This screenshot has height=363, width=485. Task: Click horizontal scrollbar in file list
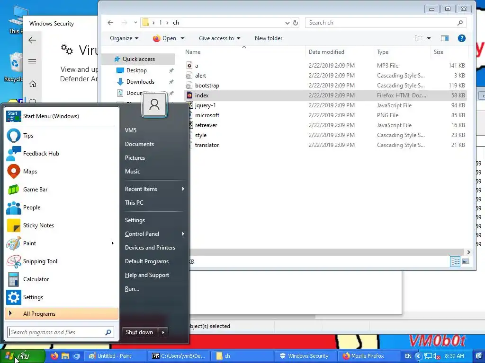pos(327,252)
